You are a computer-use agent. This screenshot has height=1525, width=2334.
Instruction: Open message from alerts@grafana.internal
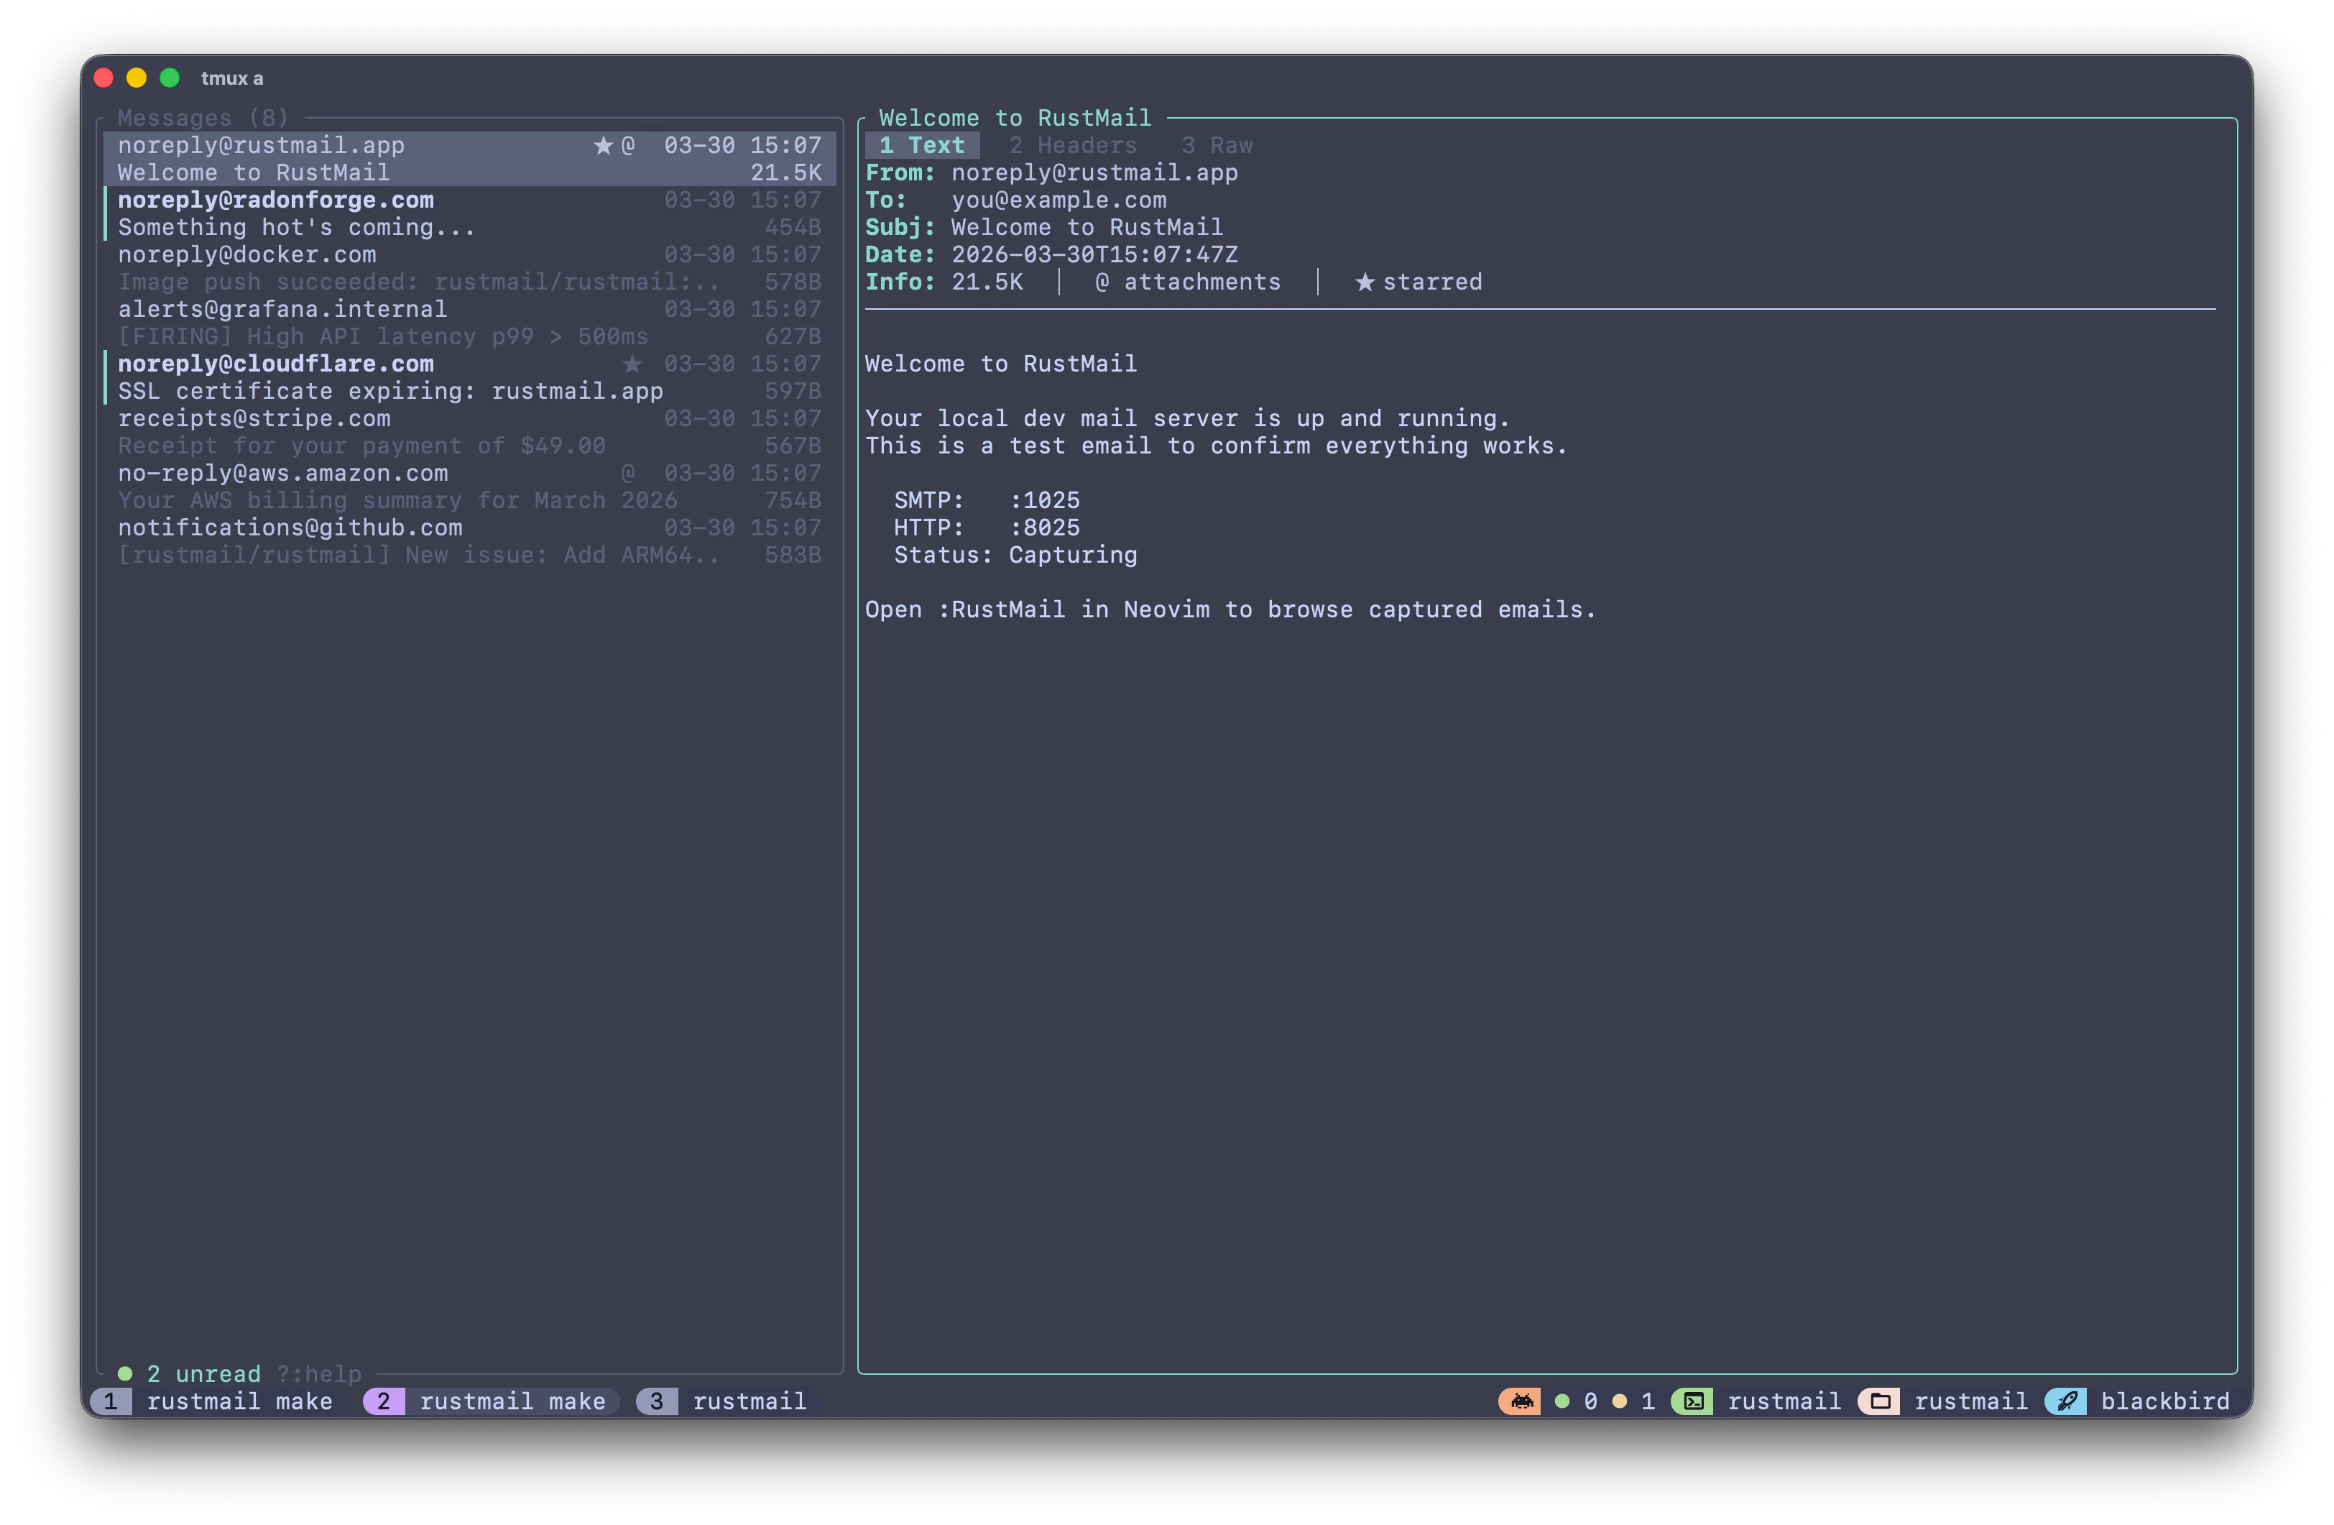469,323
